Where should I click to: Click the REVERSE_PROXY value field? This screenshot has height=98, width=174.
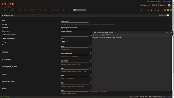pyautogui.click(x=75, y=61)
